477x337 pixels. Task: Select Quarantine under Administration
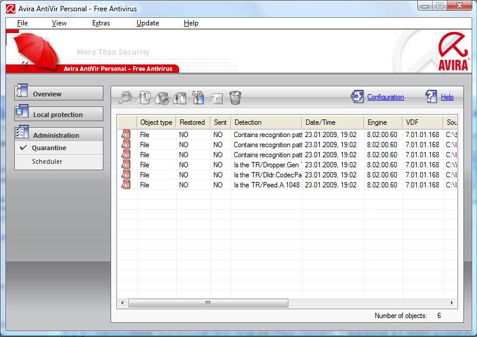59,148
